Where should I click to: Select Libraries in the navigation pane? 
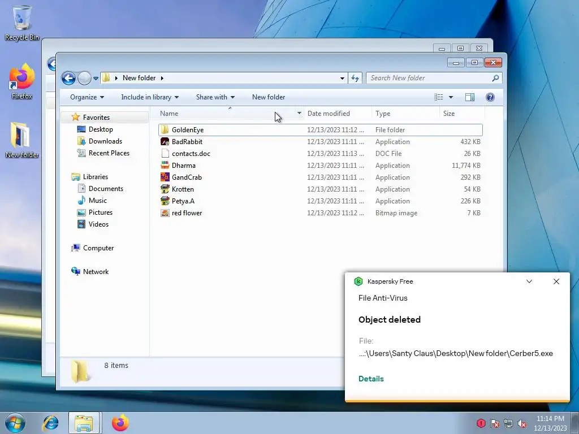pos(95,177)
